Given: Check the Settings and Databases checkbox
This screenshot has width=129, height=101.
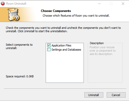Looking at the screenshot, I should click(49, 50).
